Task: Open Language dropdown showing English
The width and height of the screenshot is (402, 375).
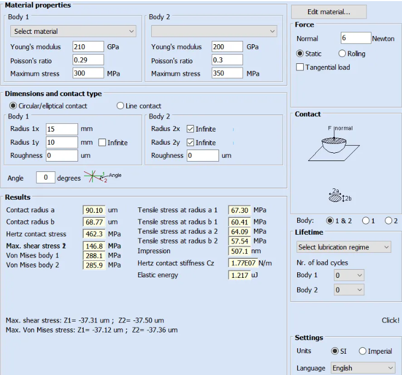Action: coord(363,368)
